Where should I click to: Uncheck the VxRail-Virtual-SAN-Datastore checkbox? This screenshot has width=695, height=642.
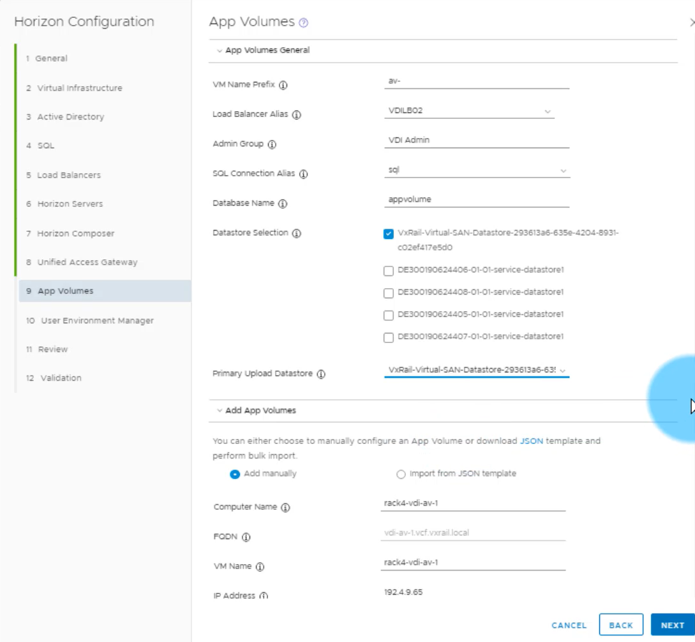coord(389,234)
